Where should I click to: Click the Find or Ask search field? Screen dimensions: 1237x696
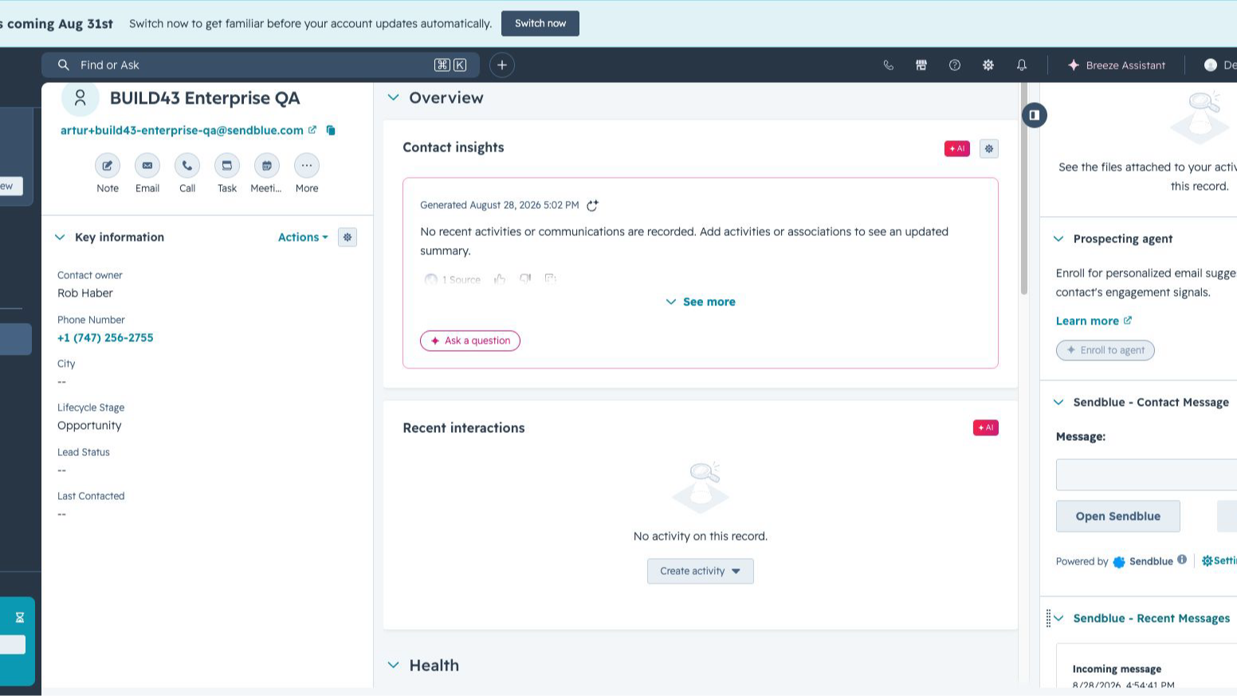point(261,65)
